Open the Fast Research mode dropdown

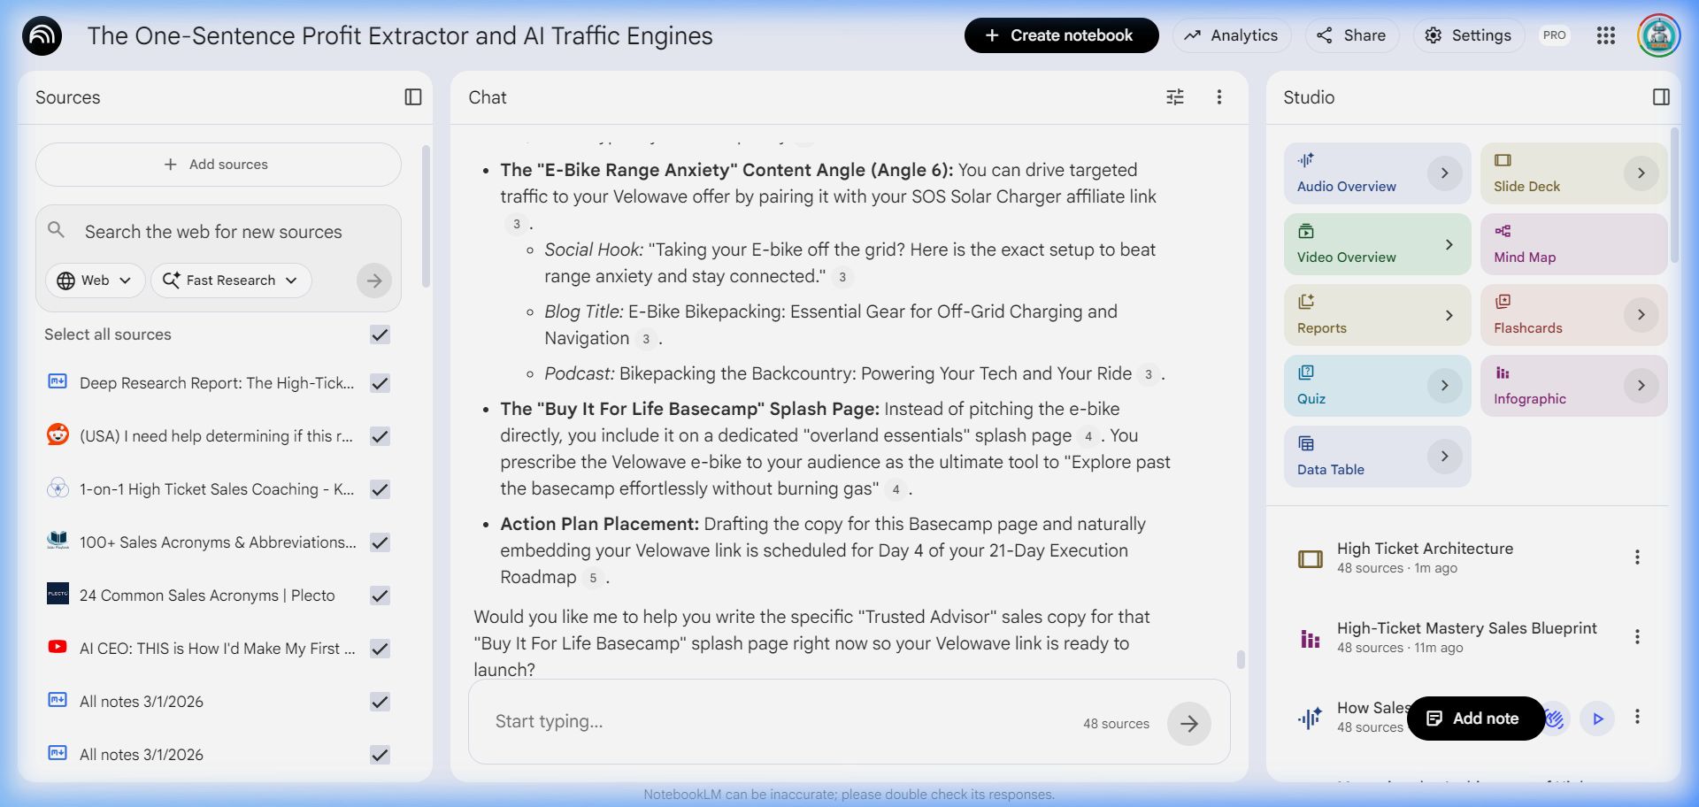click(231, 281)
